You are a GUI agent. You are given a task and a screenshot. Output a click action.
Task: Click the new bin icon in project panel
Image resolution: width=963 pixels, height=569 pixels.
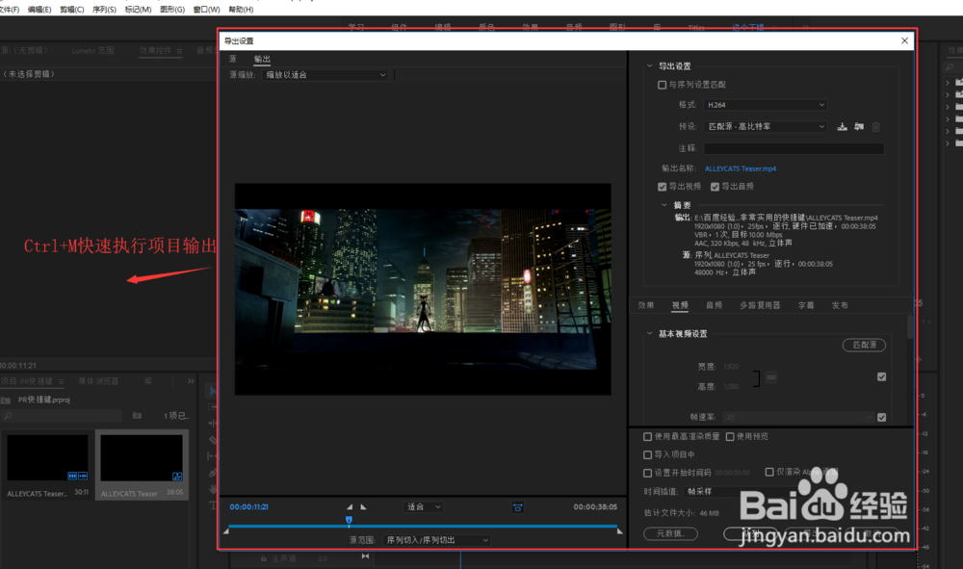click(x=137, y=416)
